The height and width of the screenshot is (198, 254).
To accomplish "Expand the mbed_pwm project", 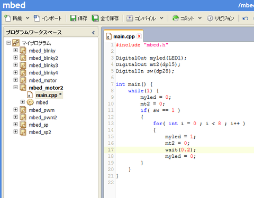I will [x=15, y=110].
